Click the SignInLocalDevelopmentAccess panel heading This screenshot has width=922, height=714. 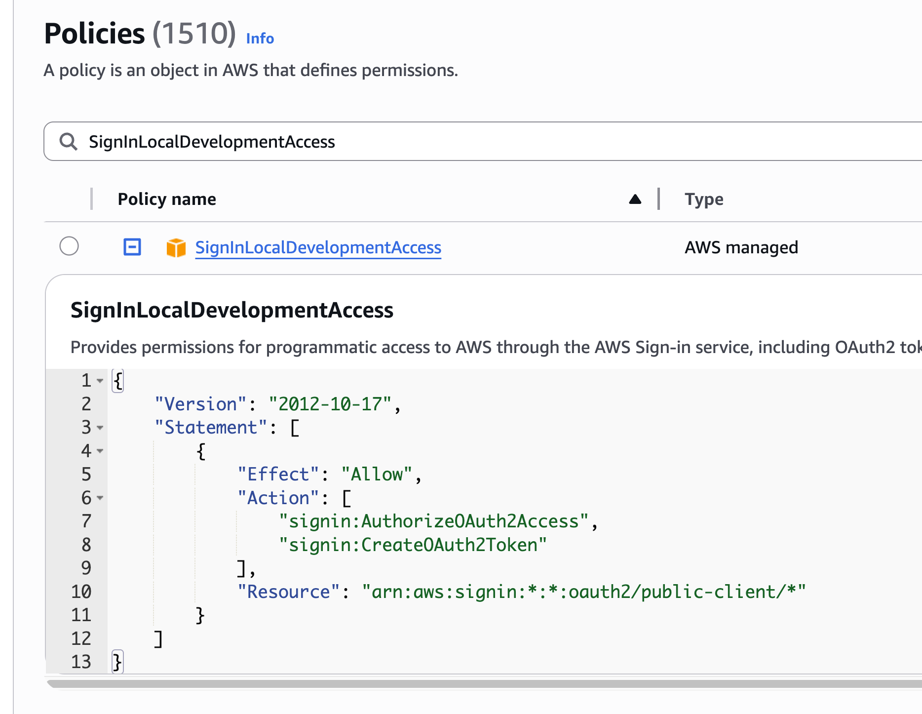[x=232, y=310]
